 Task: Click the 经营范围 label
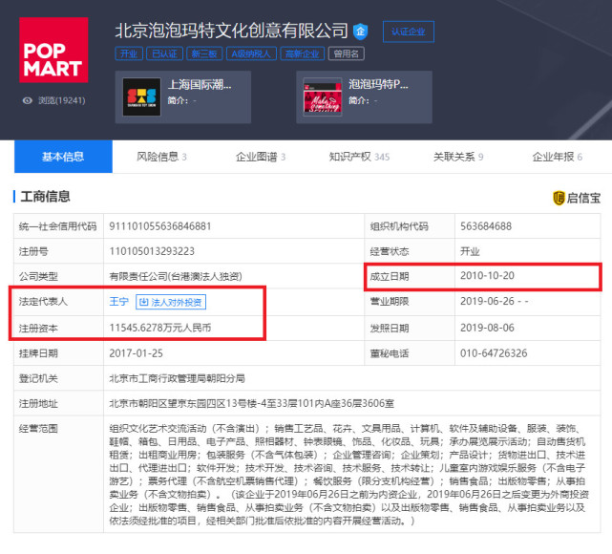(x=38, y=429)
